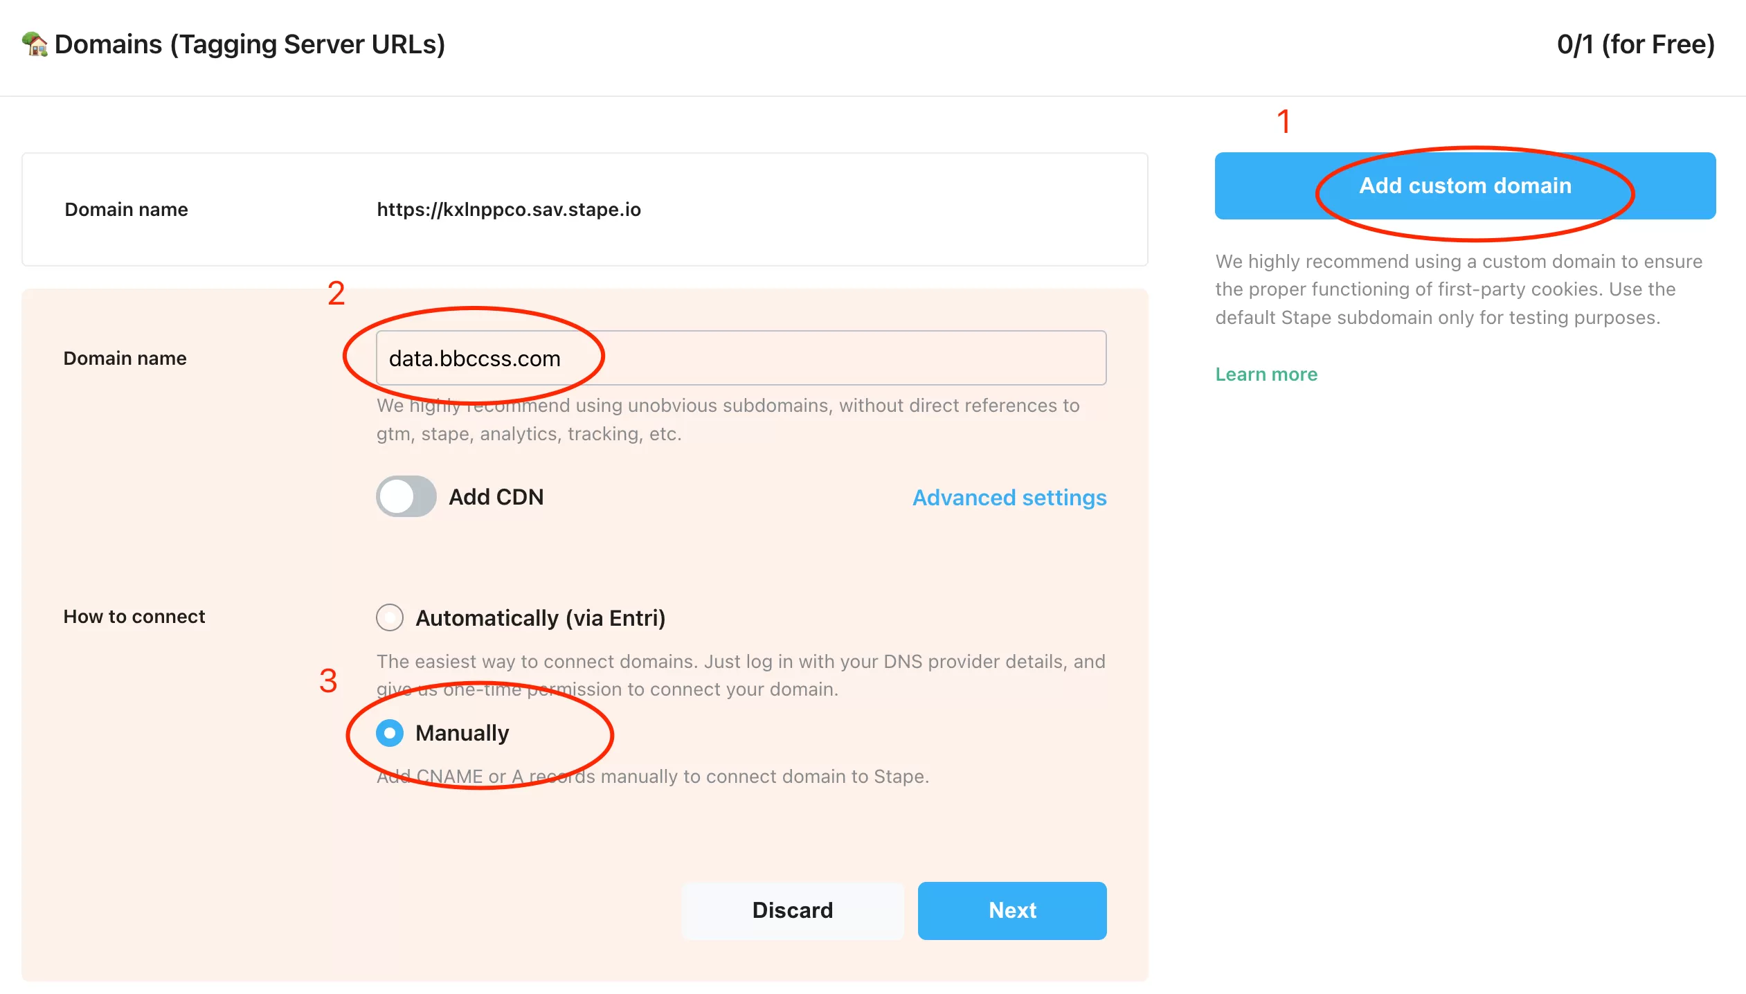Click the CNAME or A records description
This screenshot has width=1746, height=994.
click(x=653, y=776)
